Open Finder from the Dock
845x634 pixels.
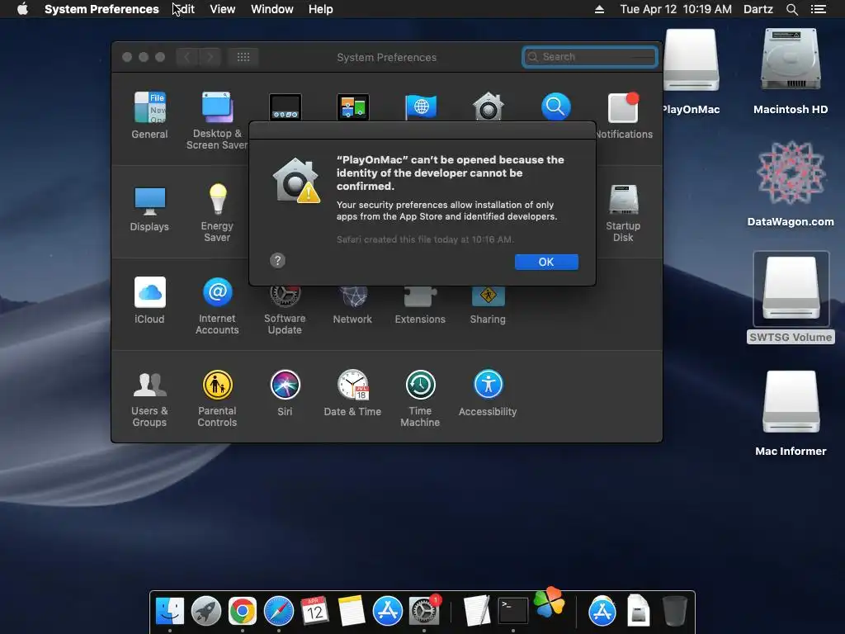click(170, 612)
